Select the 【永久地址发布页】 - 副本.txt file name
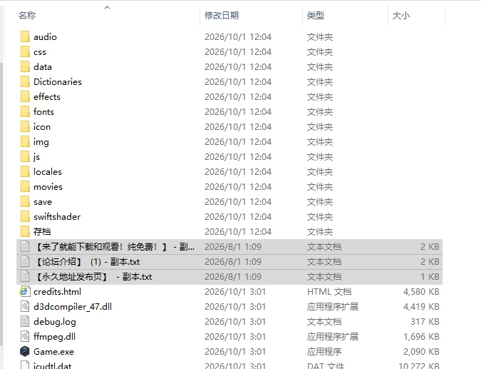The width and height of the screenshot is (481, 369). pyautogui.click(x=93, y=277)
